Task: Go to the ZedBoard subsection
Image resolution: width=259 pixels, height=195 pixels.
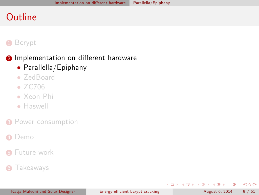Action: click(39, 77)
